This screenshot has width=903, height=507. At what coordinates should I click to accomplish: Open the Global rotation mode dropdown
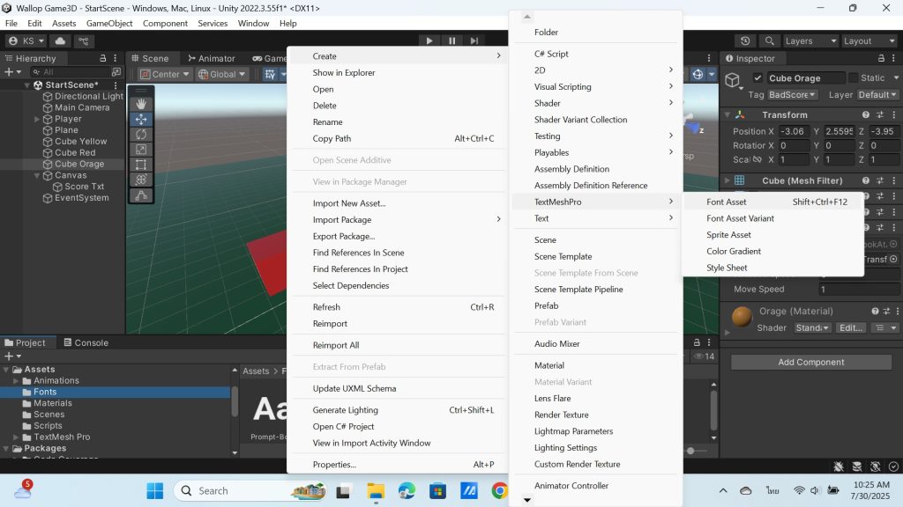click(222, 74)
